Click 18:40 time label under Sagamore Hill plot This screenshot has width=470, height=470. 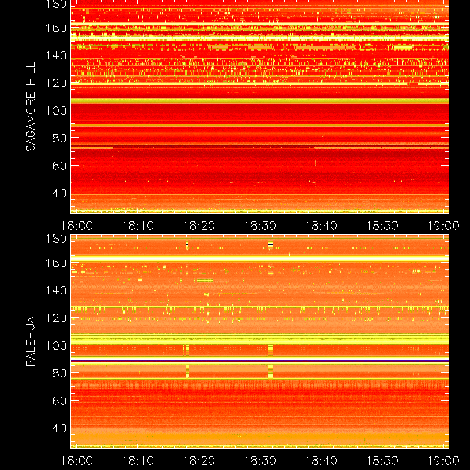(x=321, y=226)
